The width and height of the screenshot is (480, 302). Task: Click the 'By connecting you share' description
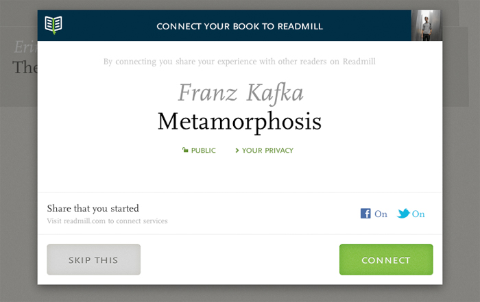click(239, 62)
